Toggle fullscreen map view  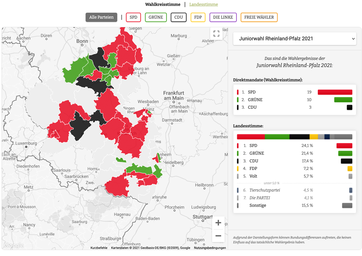pyautogui.click(x=216, y=34)
